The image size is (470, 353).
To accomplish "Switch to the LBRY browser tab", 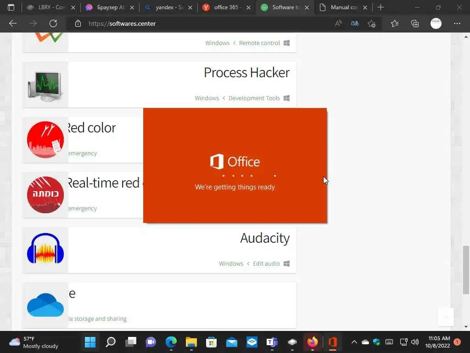I will click(x=46, y=7).
